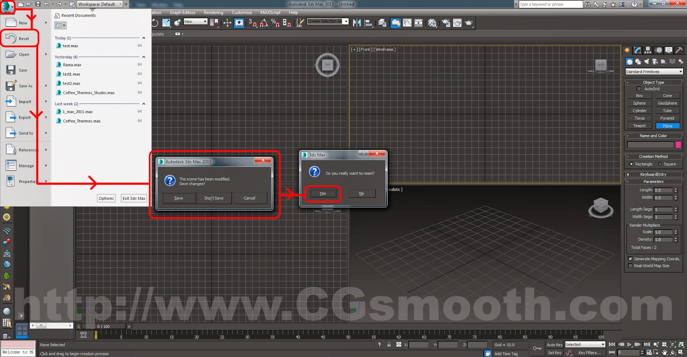Click the 0 / 100 time slider
This screenshot has width=687, height=357.
coord(103,326)
